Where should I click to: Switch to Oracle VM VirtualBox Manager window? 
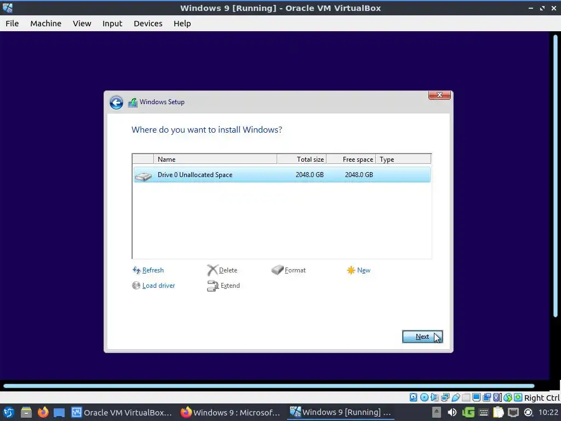(122, 412)
